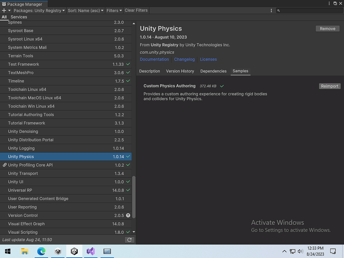Open Microsoft Edge from the taskbar

(x=41, y=251)
